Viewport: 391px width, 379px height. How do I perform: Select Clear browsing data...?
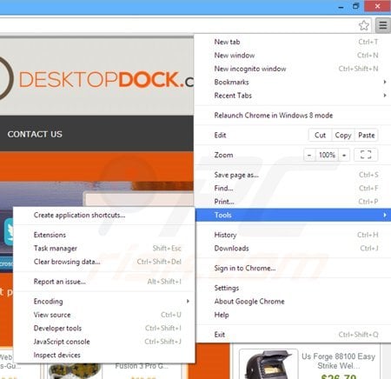(x=104, y=262)
